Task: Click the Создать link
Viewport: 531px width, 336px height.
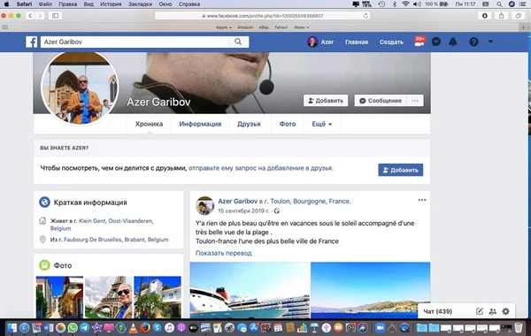Action: (x=391, y=42)
